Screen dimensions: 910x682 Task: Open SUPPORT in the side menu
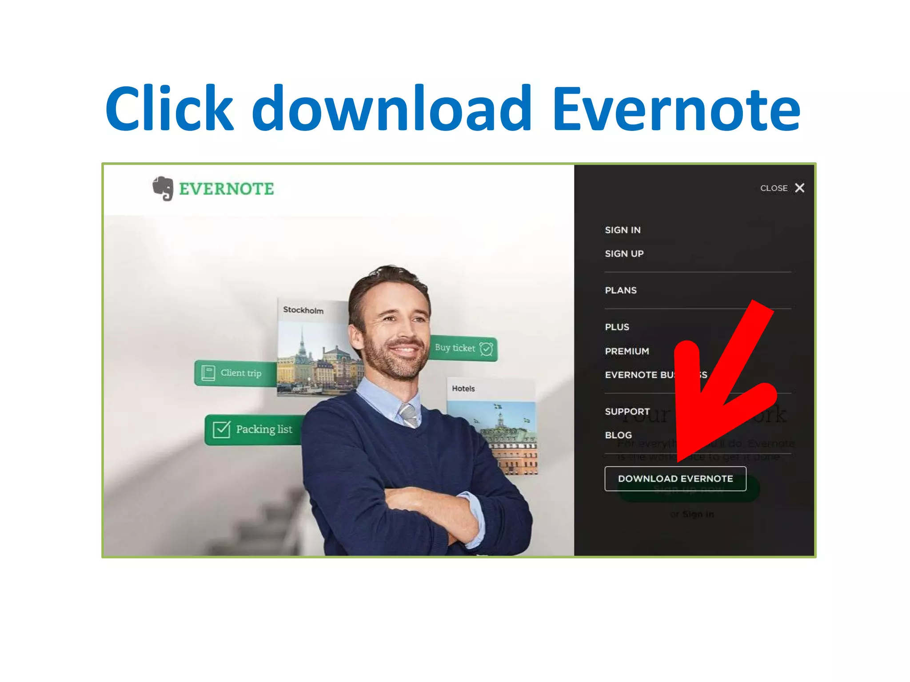(x=627, y=412)
